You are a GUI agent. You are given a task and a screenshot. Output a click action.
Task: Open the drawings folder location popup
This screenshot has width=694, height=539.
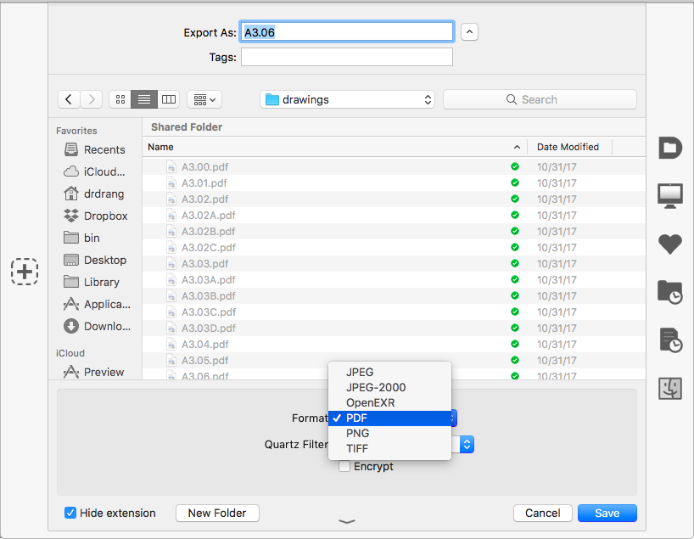coord(347,99)
